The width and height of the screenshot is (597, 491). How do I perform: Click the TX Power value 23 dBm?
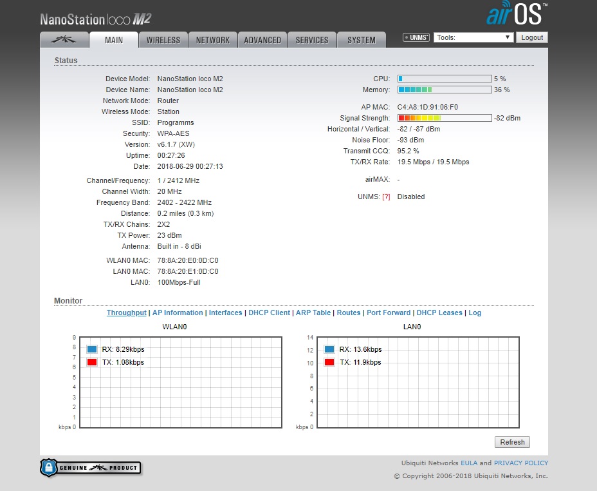(x=169, y=235)
